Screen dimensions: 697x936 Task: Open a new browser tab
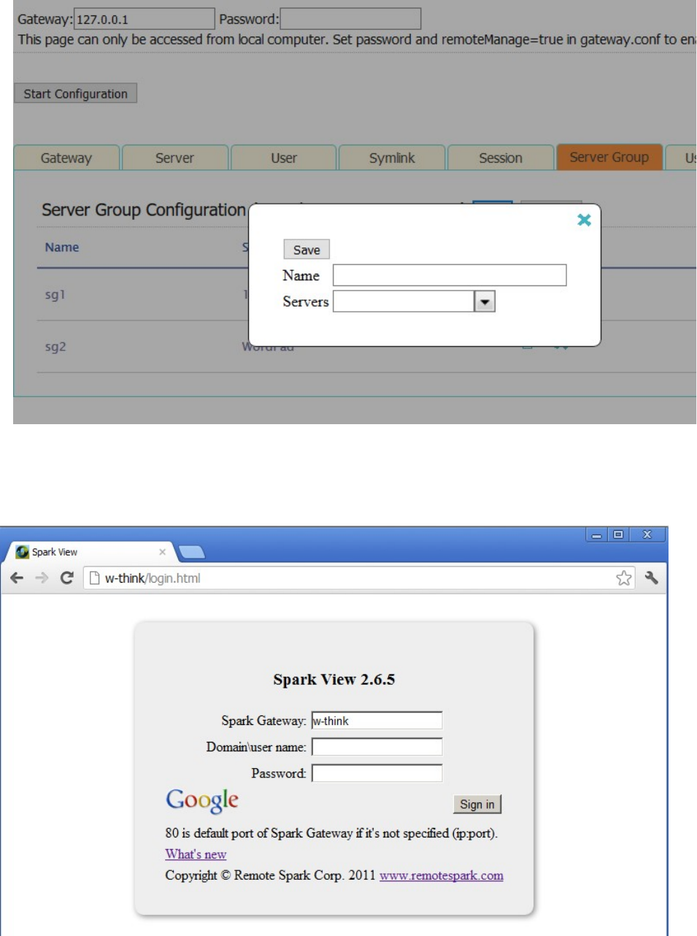191,552
